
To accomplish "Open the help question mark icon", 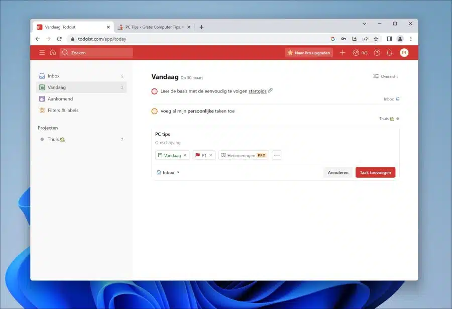I will (377, 53).
